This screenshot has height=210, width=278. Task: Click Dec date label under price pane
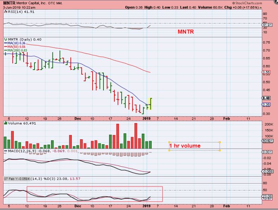(78, 119)
